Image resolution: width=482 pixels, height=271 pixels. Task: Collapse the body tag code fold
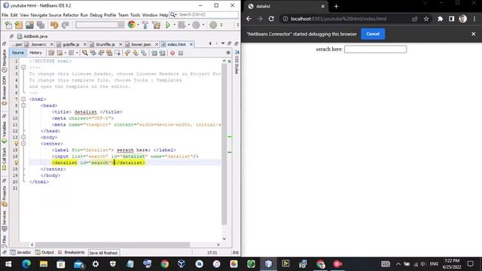23,137
